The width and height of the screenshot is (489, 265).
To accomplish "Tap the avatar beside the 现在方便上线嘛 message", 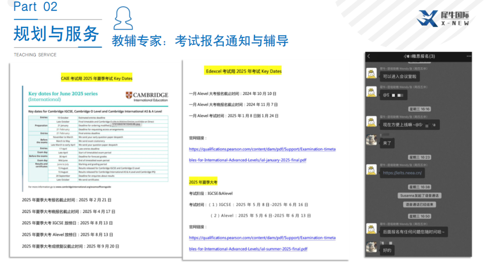I will 371,122.
